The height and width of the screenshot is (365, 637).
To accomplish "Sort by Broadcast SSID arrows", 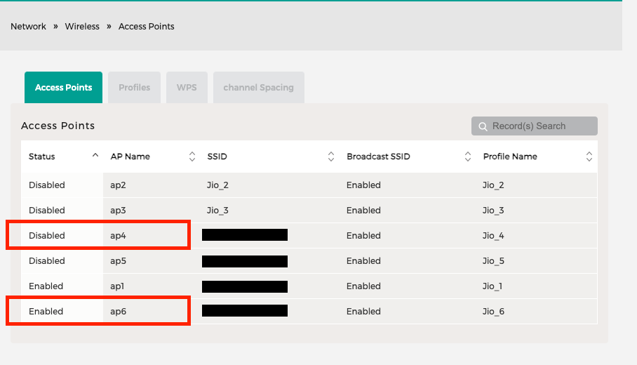I will coord(468,157).
